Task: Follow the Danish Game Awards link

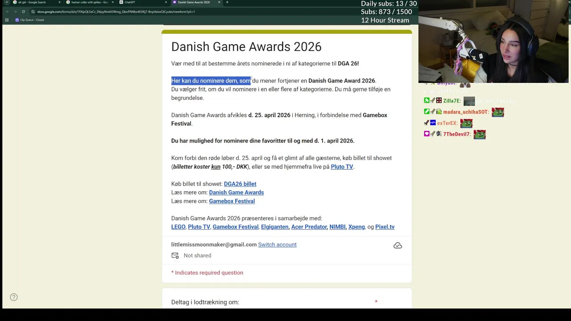Action: [x=236, y=193]
